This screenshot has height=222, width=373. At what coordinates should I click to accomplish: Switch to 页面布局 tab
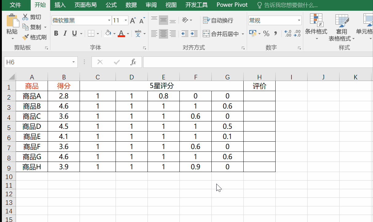coord(85,5)
